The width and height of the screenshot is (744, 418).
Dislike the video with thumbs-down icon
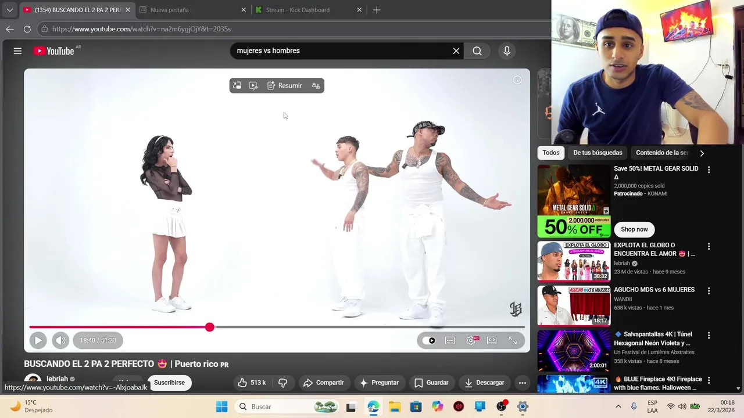click(x=283, y=383)
